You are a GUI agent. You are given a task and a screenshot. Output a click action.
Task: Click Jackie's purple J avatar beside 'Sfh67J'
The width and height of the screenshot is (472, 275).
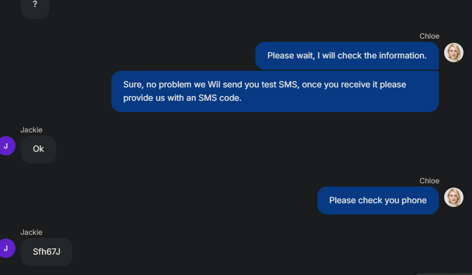pyautogui.click(x=6, y=249)
